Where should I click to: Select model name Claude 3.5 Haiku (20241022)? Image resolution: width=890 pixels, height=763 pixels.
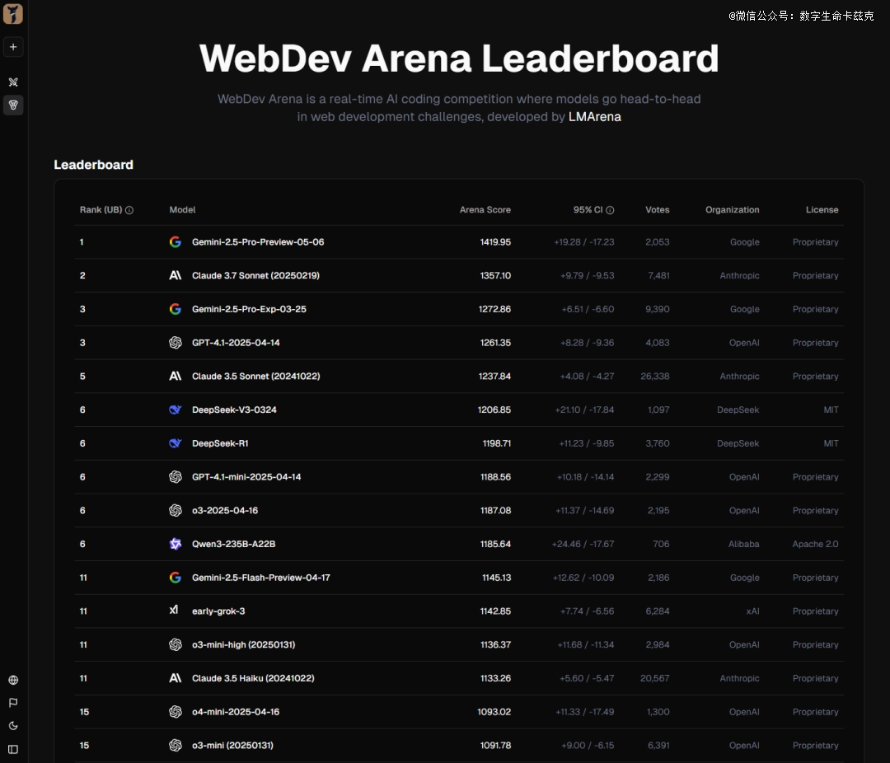[253, 678]
